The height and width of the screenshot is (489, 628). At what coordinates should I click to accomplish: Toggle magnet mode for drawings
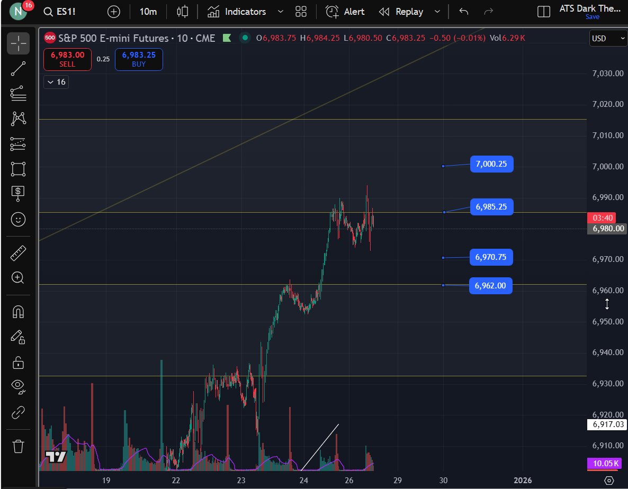(18, 312)
